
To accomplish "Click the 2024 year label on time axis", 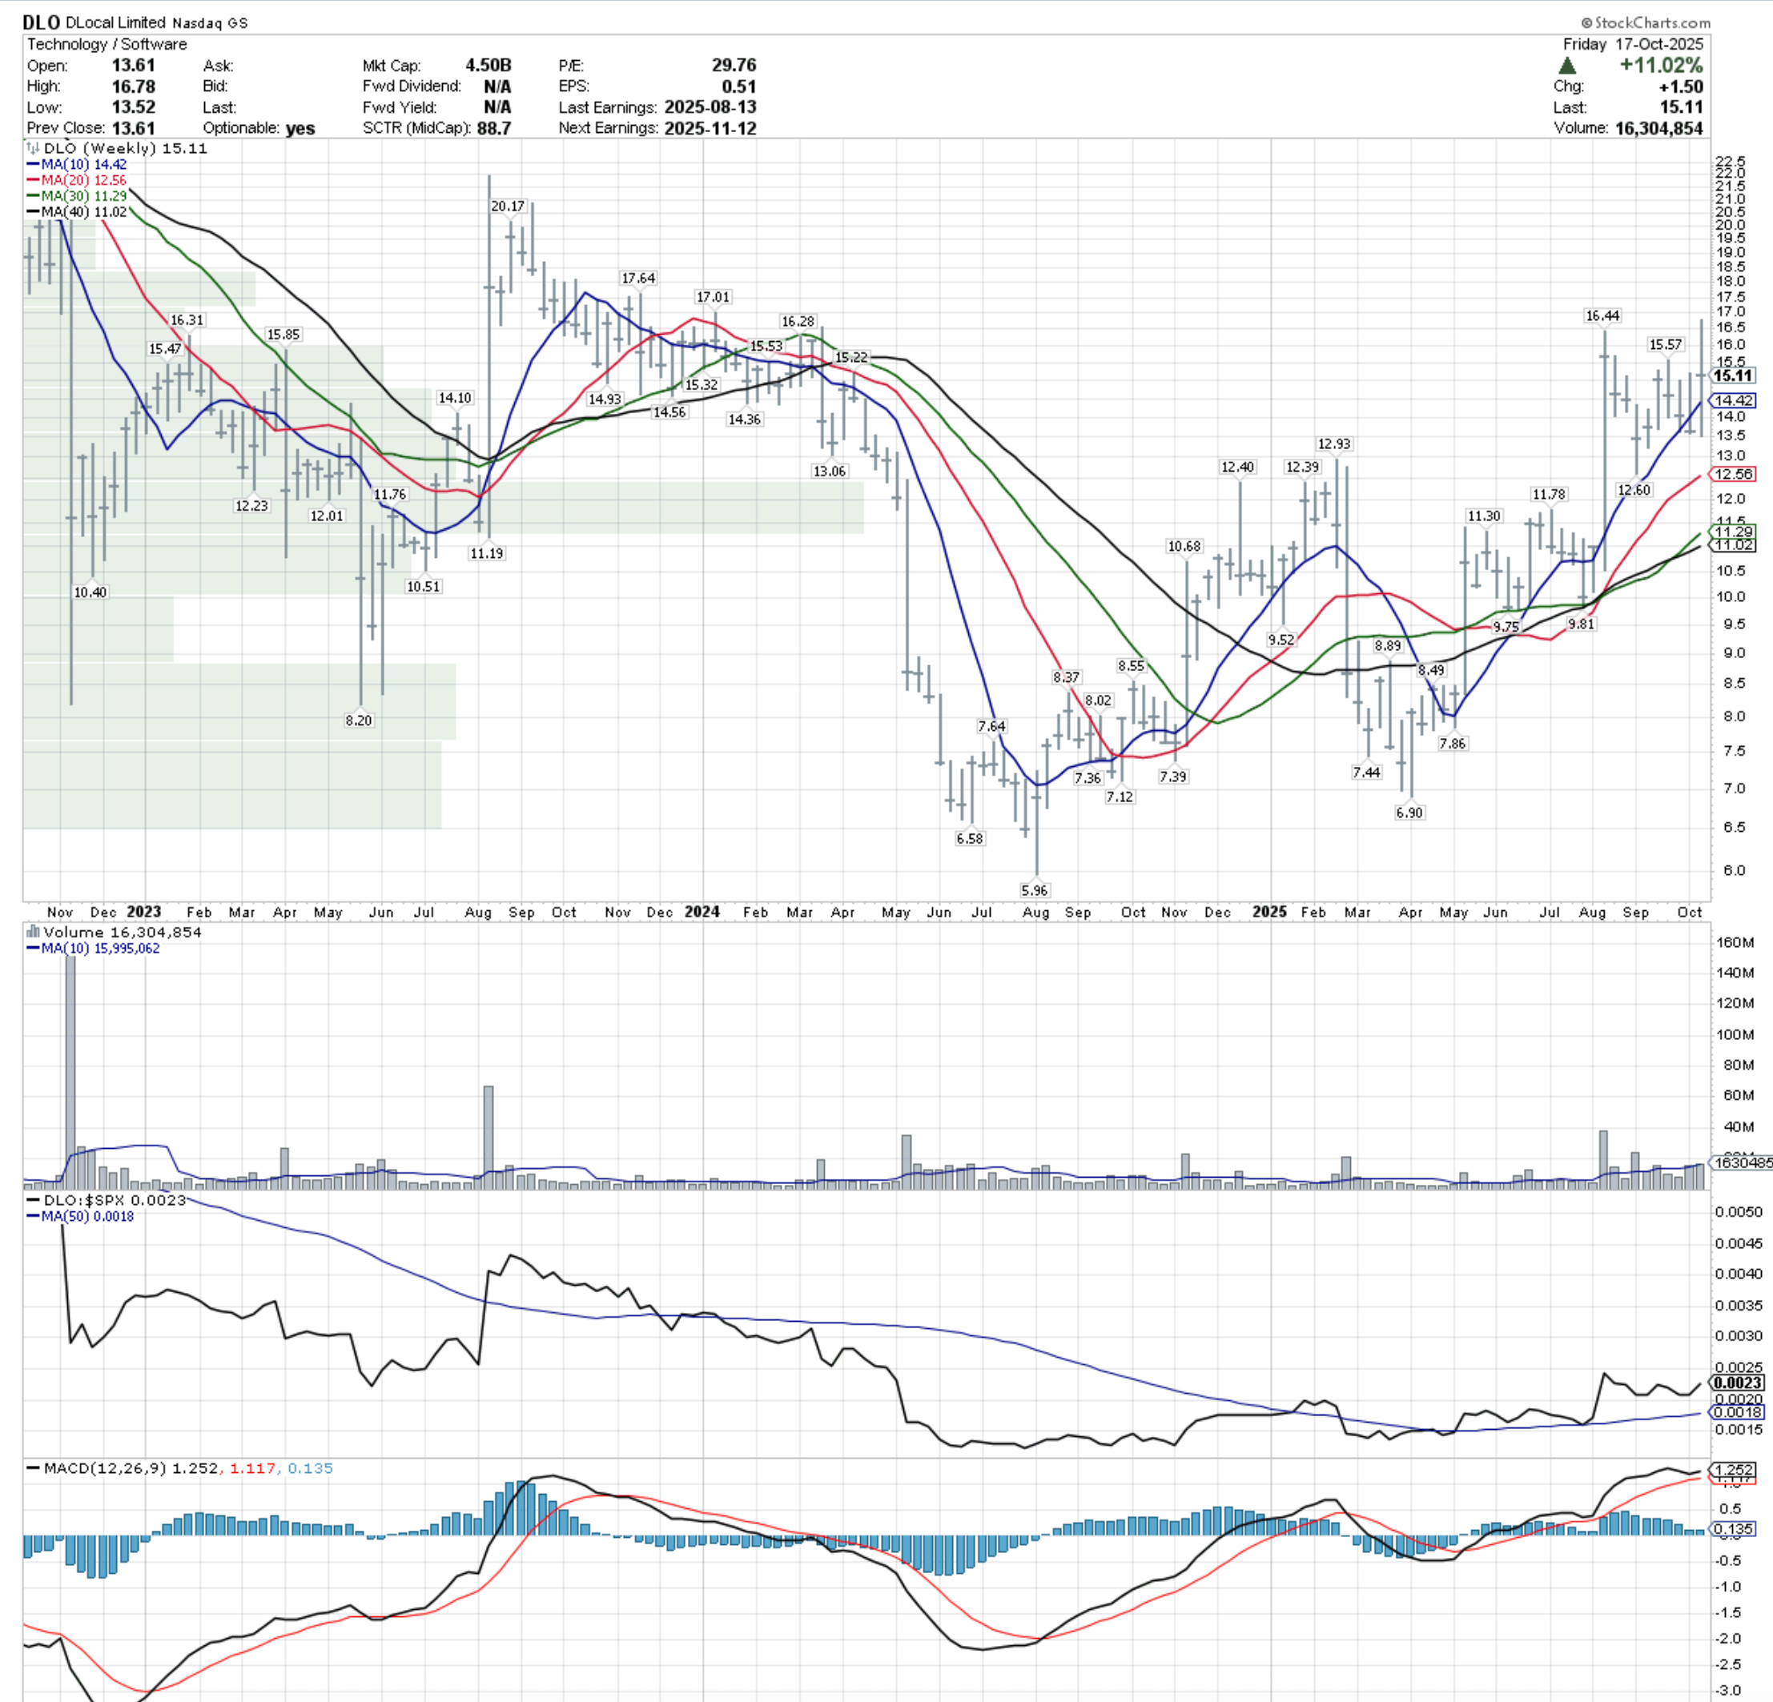I will click(702, 912).
